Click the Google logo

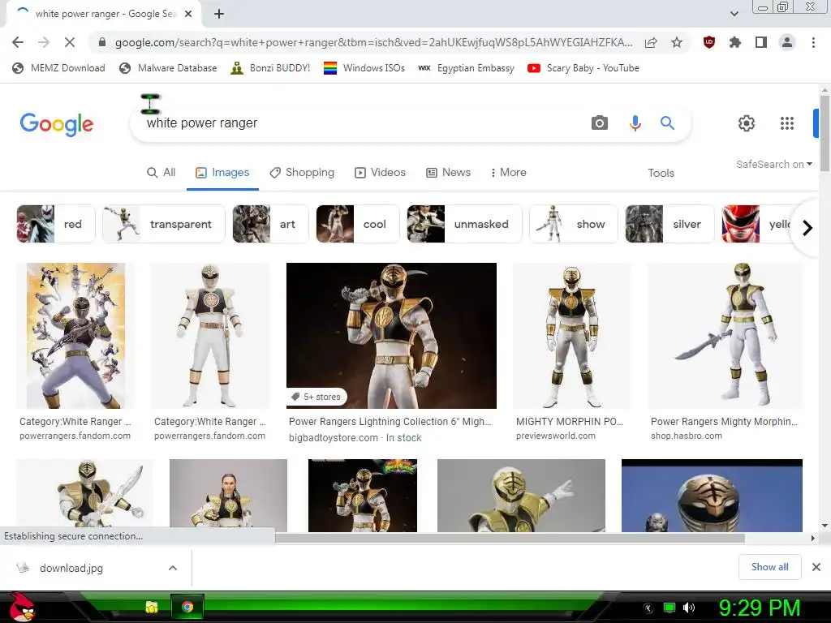pos(57,124)
